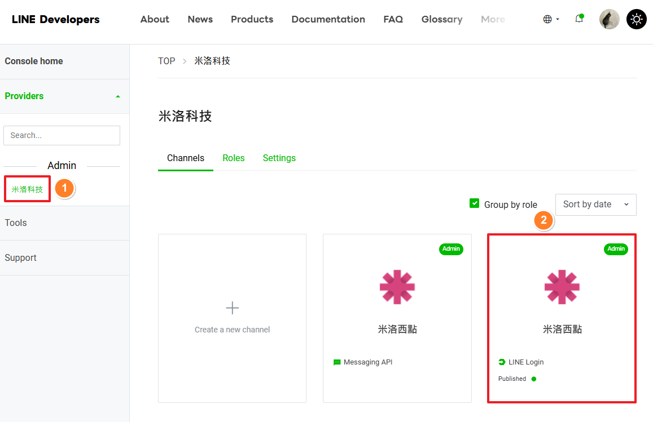Click the LINE Login green arrow icon
This screenshot has height=422, width=653.
click(502, 362)
